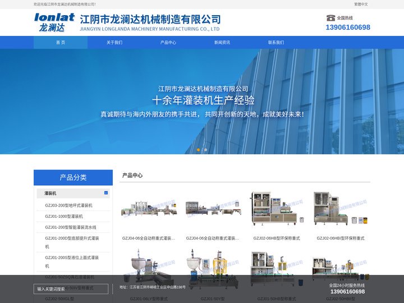Image resolution: width=404 pixels, height=303 pixels.
Task: Click the header phone number 13906160698
Action: coord(348,27)
